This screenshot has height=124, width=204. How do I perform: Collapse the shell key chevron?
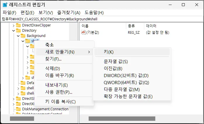[23, 41]
